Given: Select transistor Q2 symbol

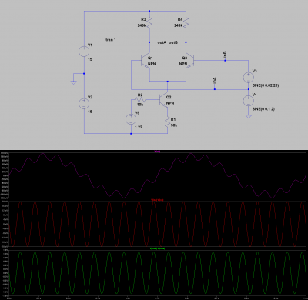Looking at the screenshot, I should pos(164,100).
